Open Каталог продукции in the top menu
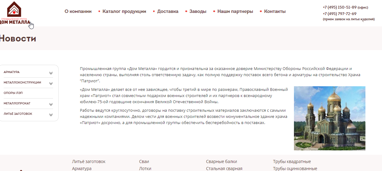 124,11
